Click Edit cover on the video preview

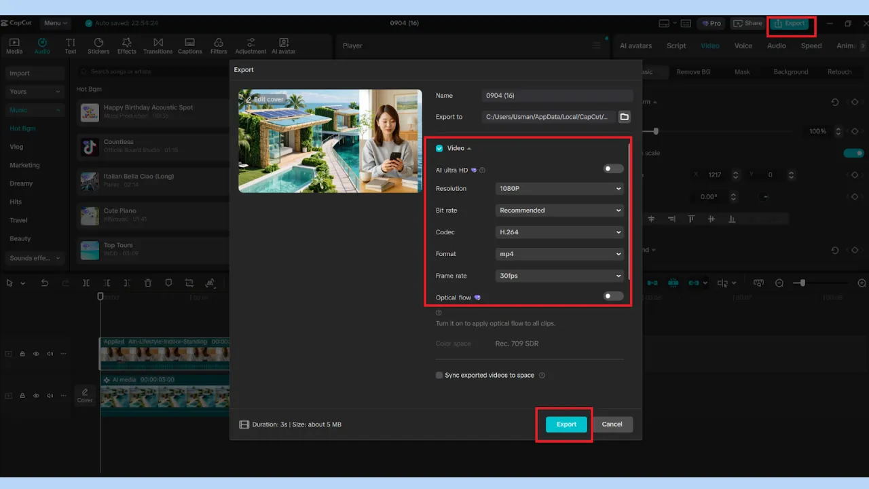[x=265, y=99]
